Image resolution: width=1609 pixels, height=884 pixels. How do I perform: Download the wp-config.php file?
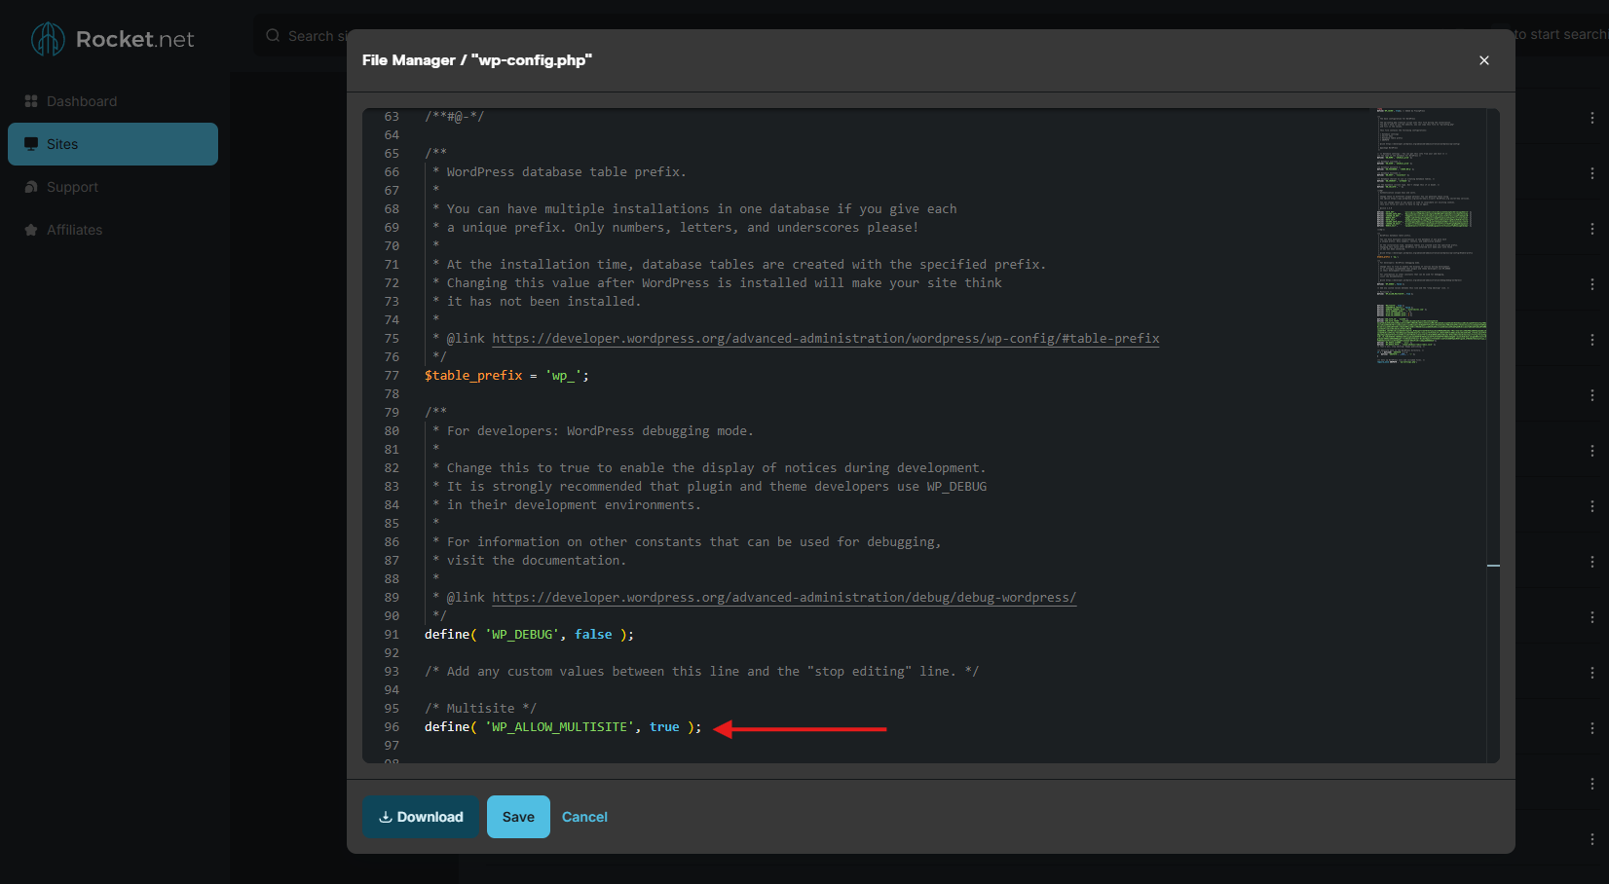pos(421,817)
